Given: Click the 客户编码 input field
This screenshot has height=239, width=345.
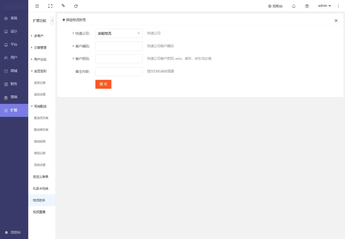Looking at the screenshot, I should pyautogui.click(x=119, y=46).
